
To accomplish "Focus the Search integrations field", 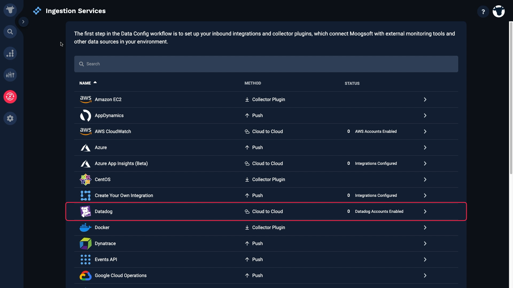I will (x=266, y=64).
